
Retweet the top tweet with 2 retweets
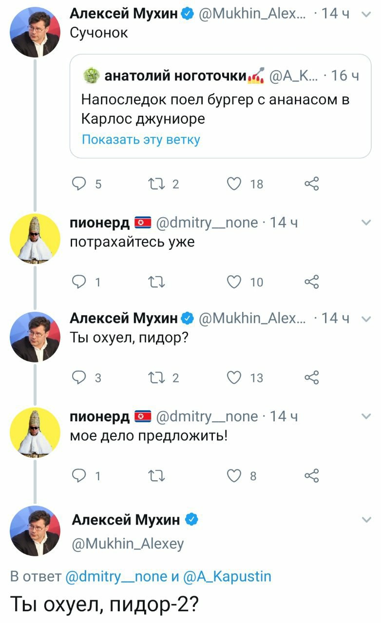pos(153,184)
